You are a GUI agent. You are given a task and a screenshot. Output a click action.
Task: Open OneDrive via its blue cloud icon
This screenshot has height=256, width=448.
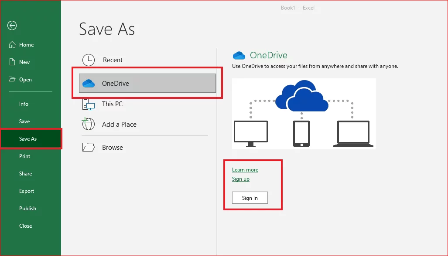coord(89,83)
